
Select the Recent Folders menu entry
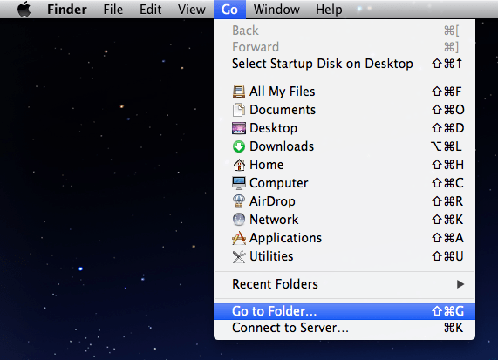click(345, 284)
